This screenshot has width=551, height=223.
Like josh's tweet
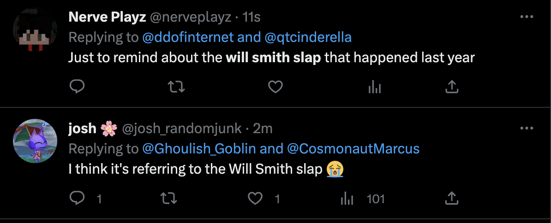[255, 199]
